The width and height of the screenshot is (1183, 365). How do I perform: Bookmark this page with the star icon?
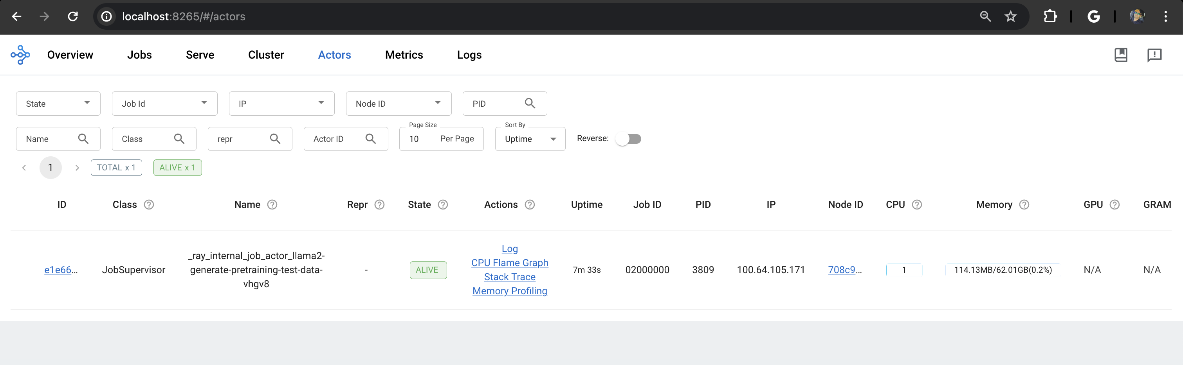pos(1011,16)
